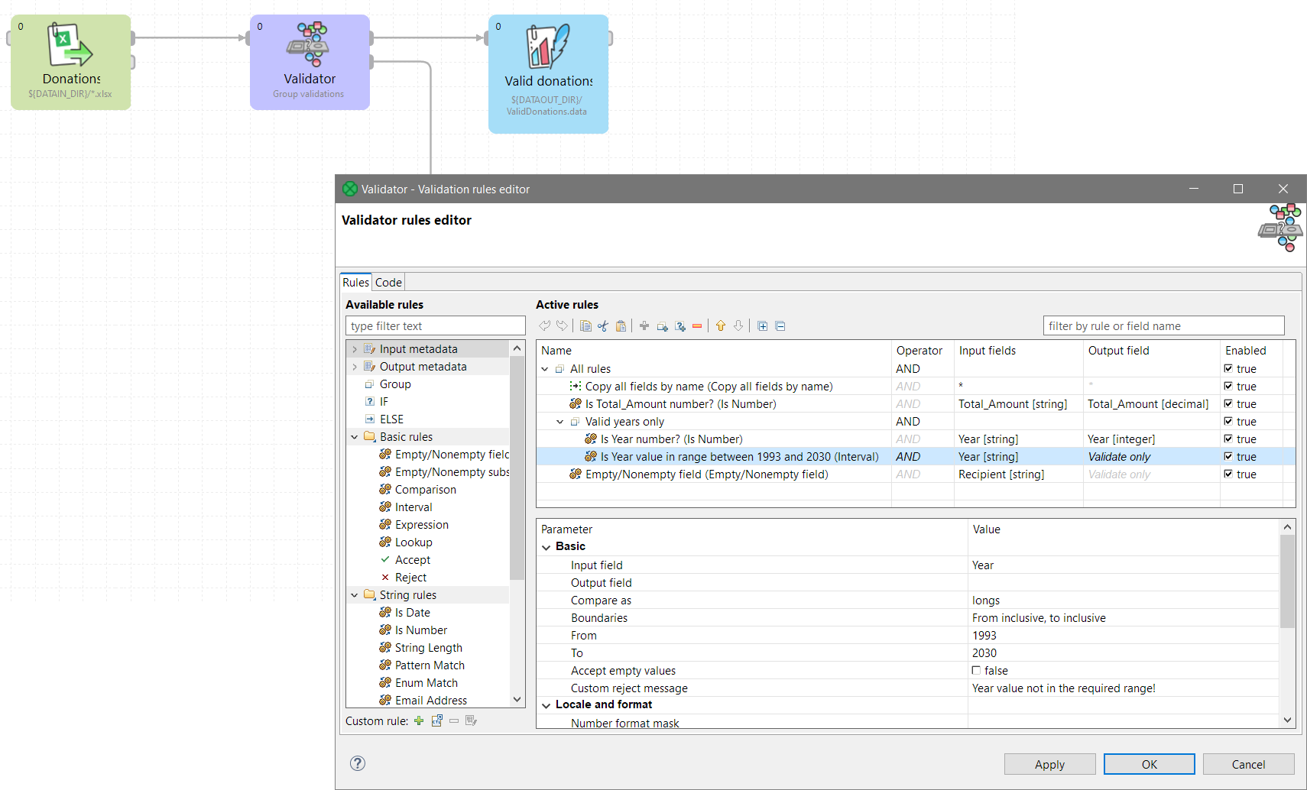The image size is (1307, 790).
Task: Cut the selected validation rule
Action: click(603, 325)
